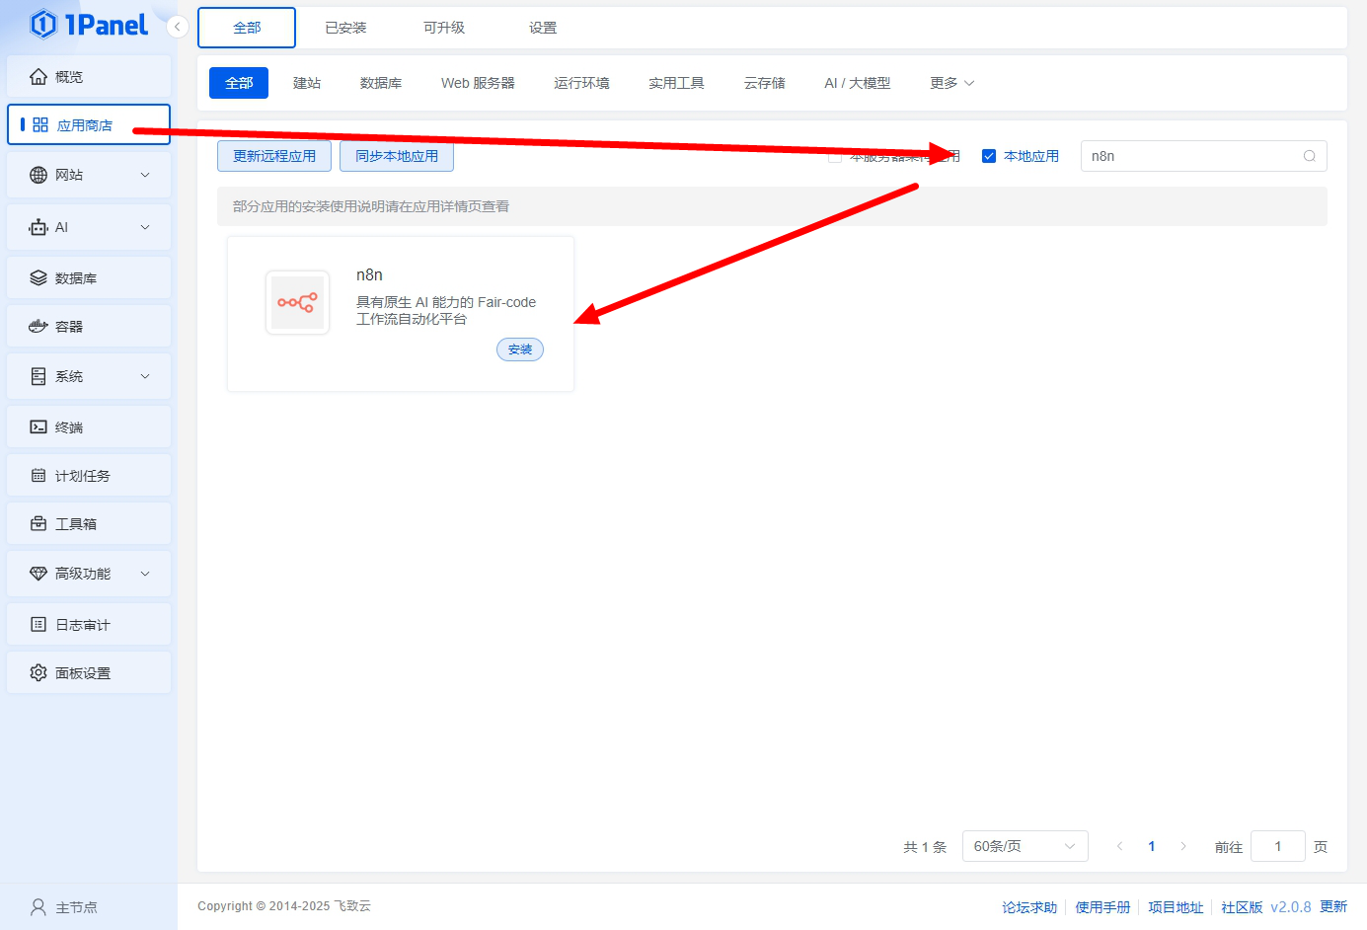This screenshot has width=1367, height=930.
Task: Go to next page arrow in pagination
Action: pyautogui.click(x=1183, y=846)
